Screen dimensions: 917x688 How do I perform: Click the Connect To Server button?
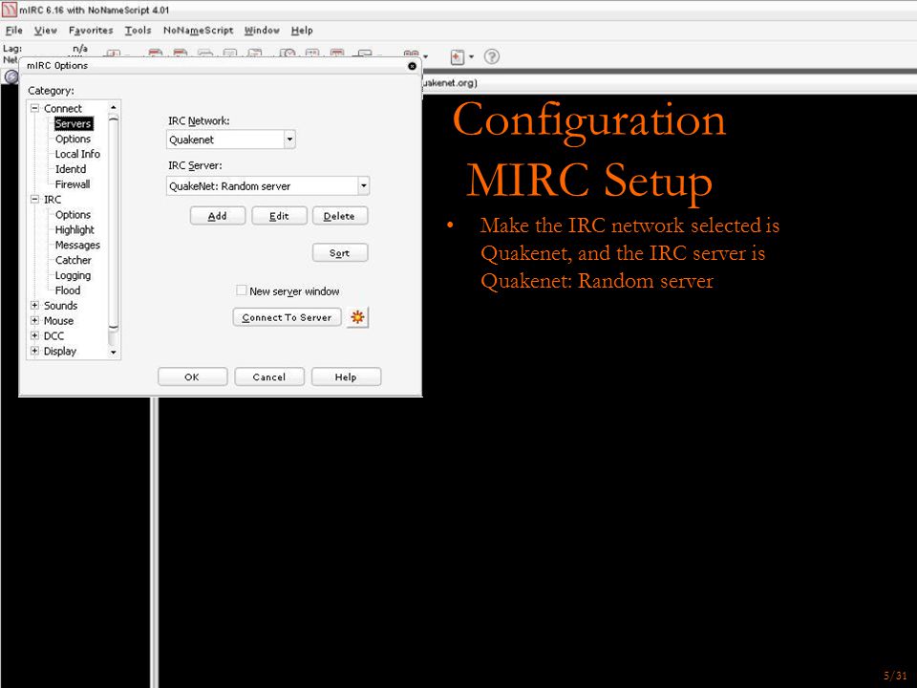pyautogui.click(x=287, y=317)
